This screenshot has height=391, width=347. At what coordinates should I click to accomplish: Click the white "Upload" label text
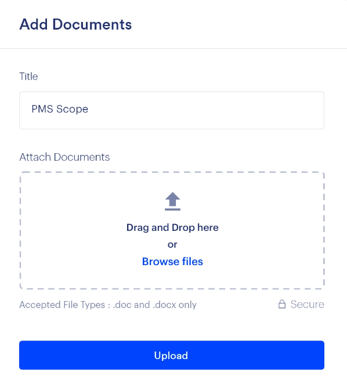pos(171,356)
